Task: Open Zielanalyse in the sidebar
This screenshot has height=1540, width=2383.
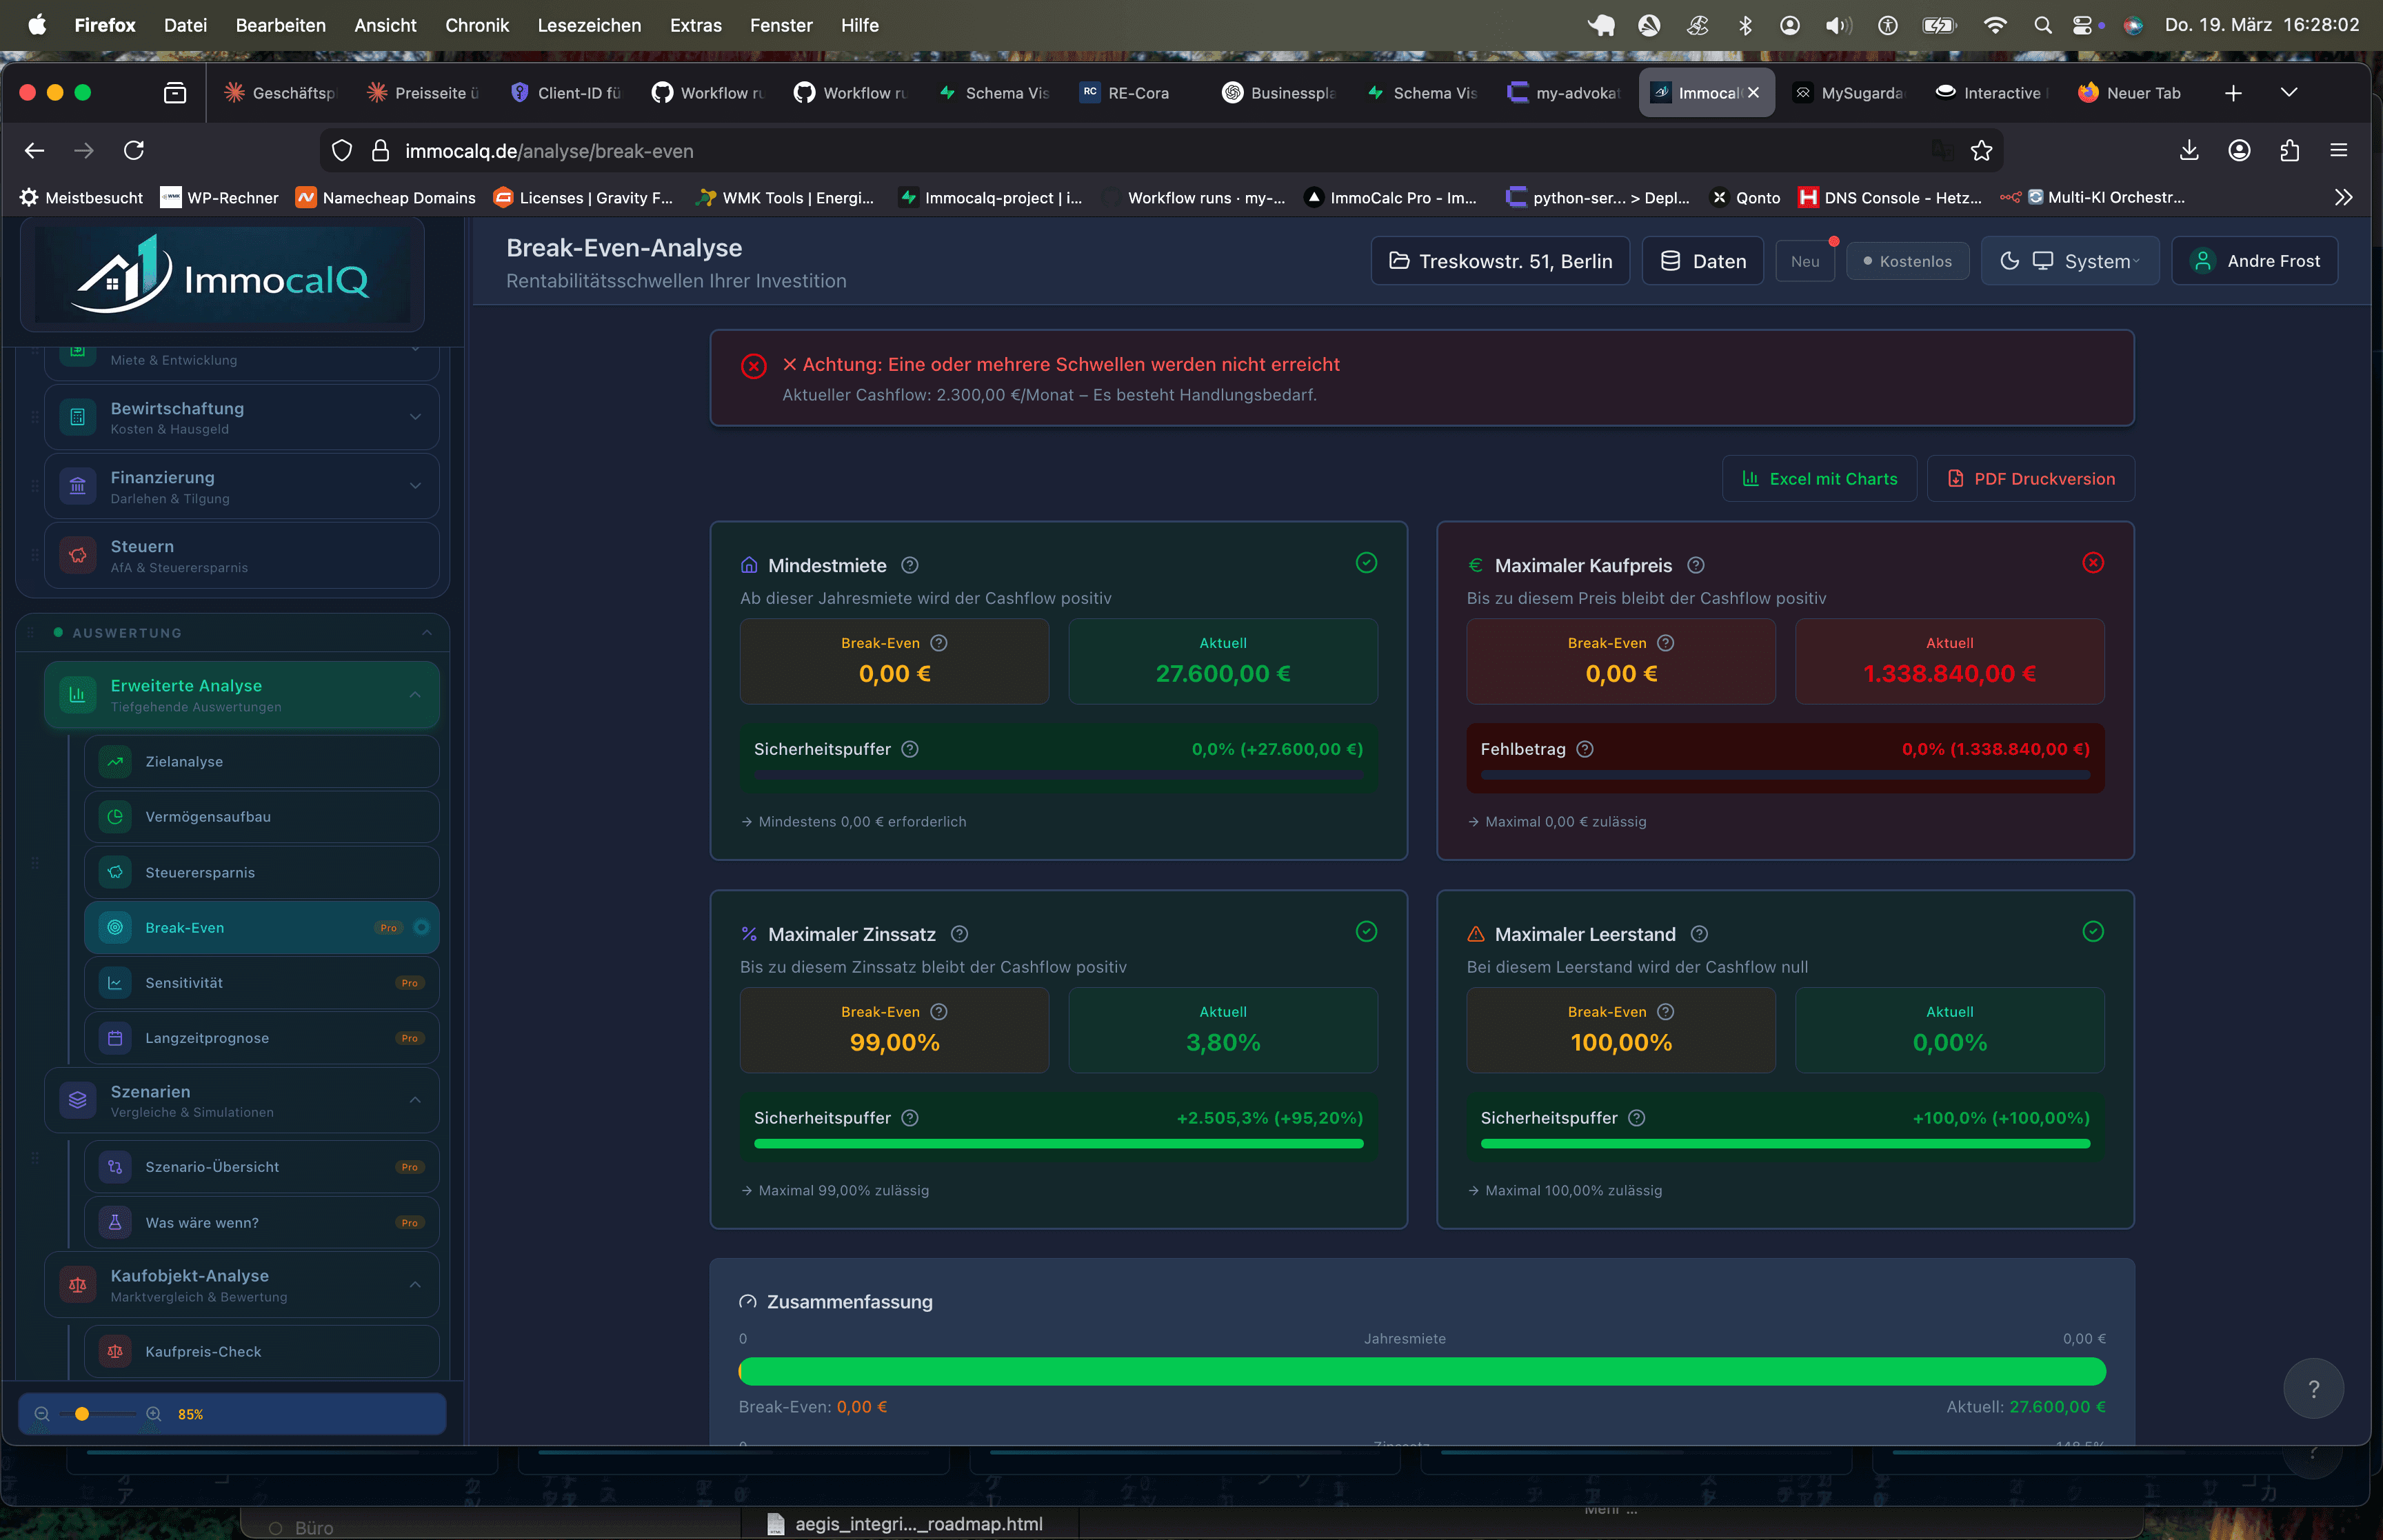Action: pos(262,762)
